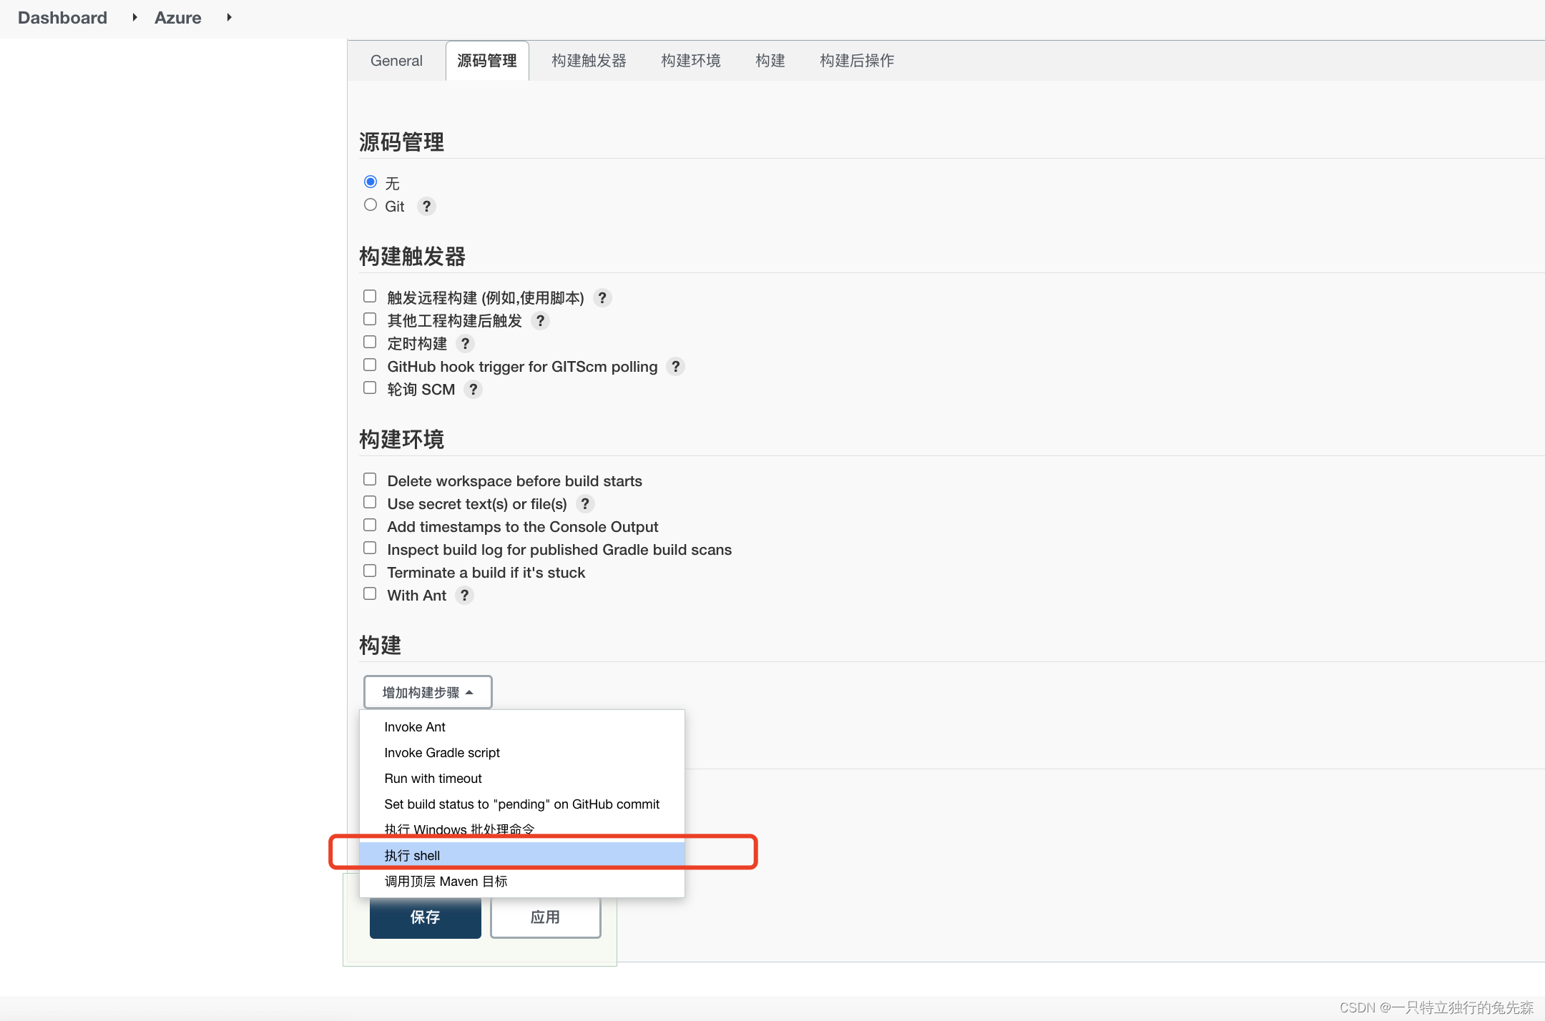The height and width of the screenshot is (1021, 1545).
Task: Enable Terminate a build if it's stuck
Action: [370, 571]
